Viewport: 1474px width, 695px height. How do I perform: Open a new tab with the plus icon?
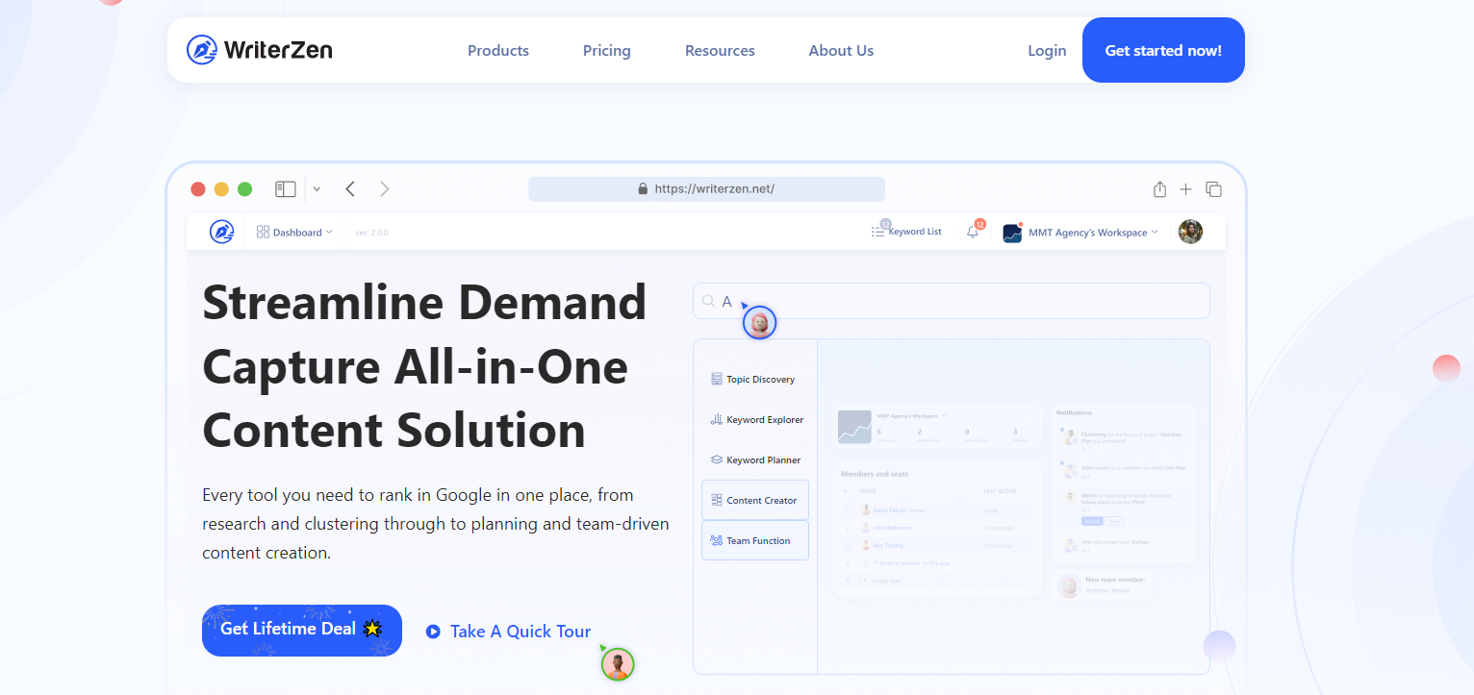pyautogui.click(x=1186, y=189)
